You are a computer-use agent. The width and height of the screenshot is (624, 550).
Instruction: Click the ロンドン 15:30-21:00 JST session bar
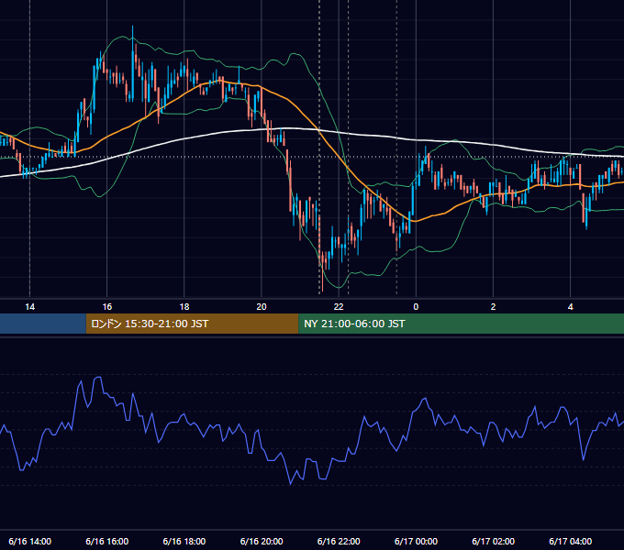192,324
